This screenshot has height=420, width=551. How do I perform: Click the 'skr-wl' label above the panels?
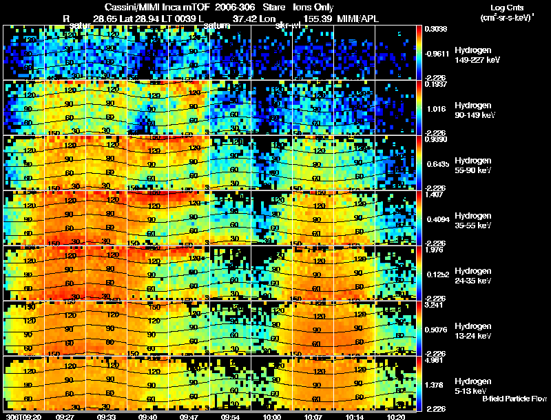(287, 26)
